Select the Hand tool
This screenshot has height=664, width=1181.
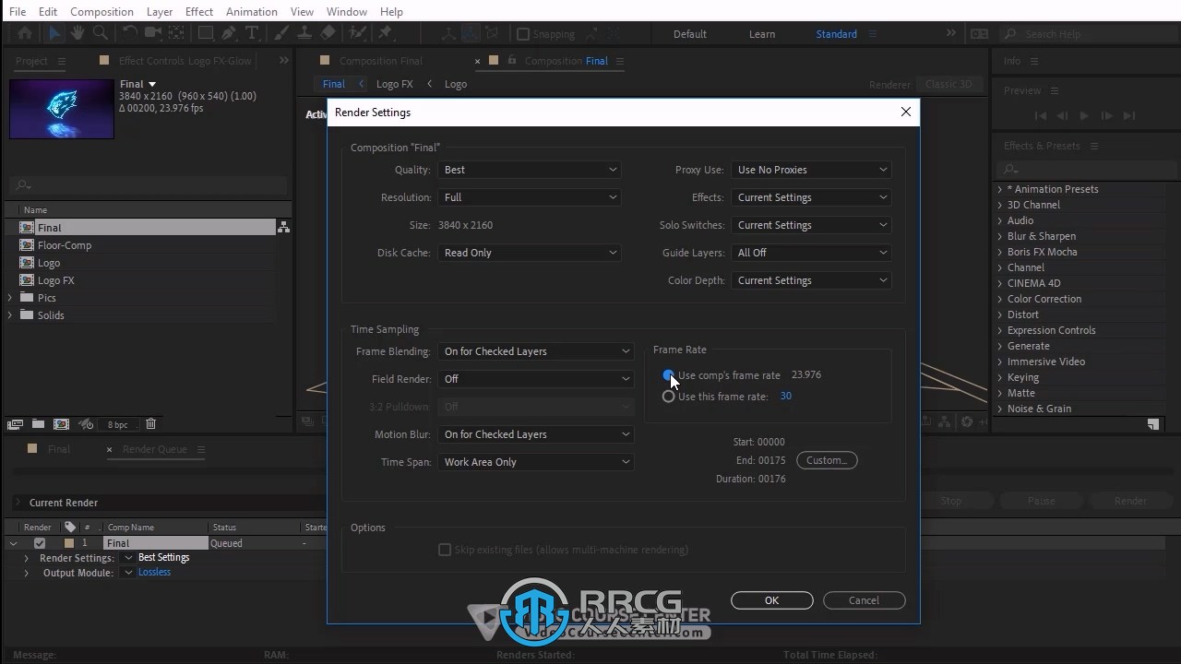coord(78,33)
